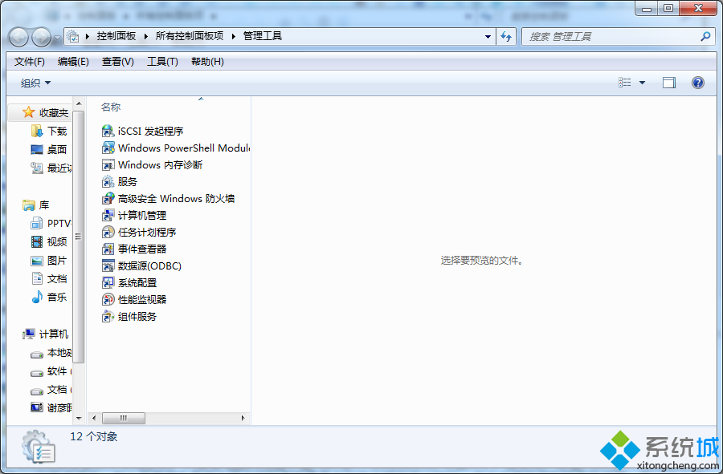This screenshot has width=723, height=474.
Task: Open the 视频 library icon
Action: tap(37, 241)
